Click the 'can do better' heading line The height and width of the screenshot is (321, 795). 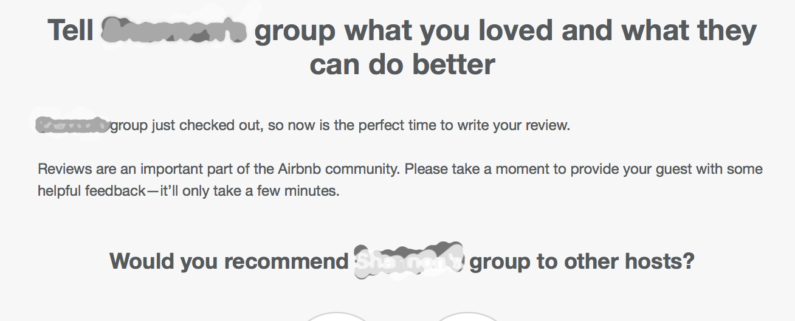click(x=402, y=64)
